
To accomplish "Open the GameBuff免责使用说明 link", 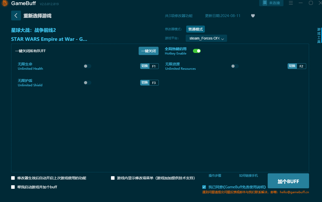I will pyautogui.click(x=244, y=187).
